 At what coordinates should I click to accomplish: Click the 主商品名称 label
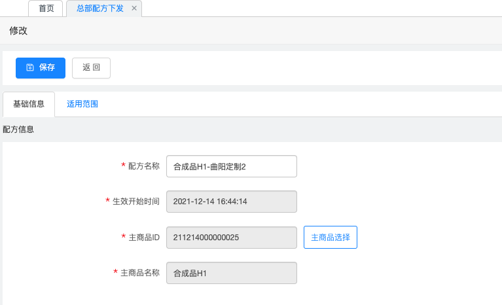coord(140,273)
